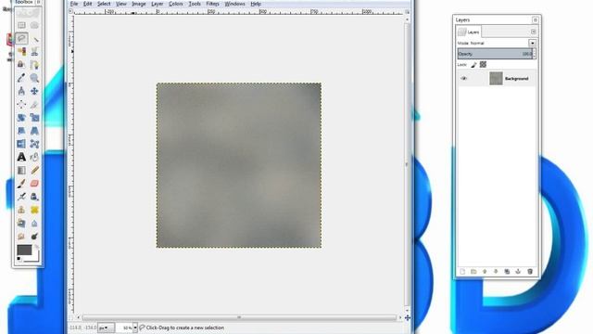Select the Alignment tool

pos(21,104)
